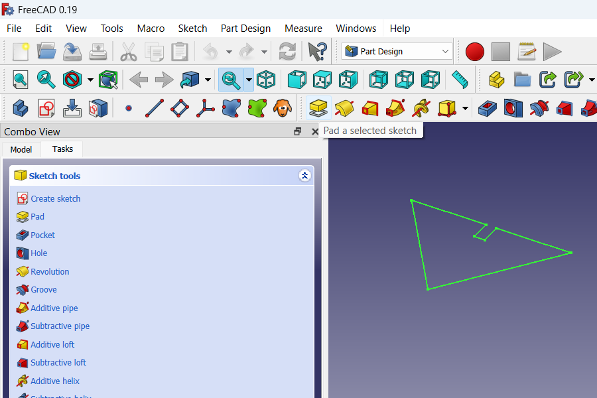
Task: Open the Part Design menu
Action: [x=245, y=29]
